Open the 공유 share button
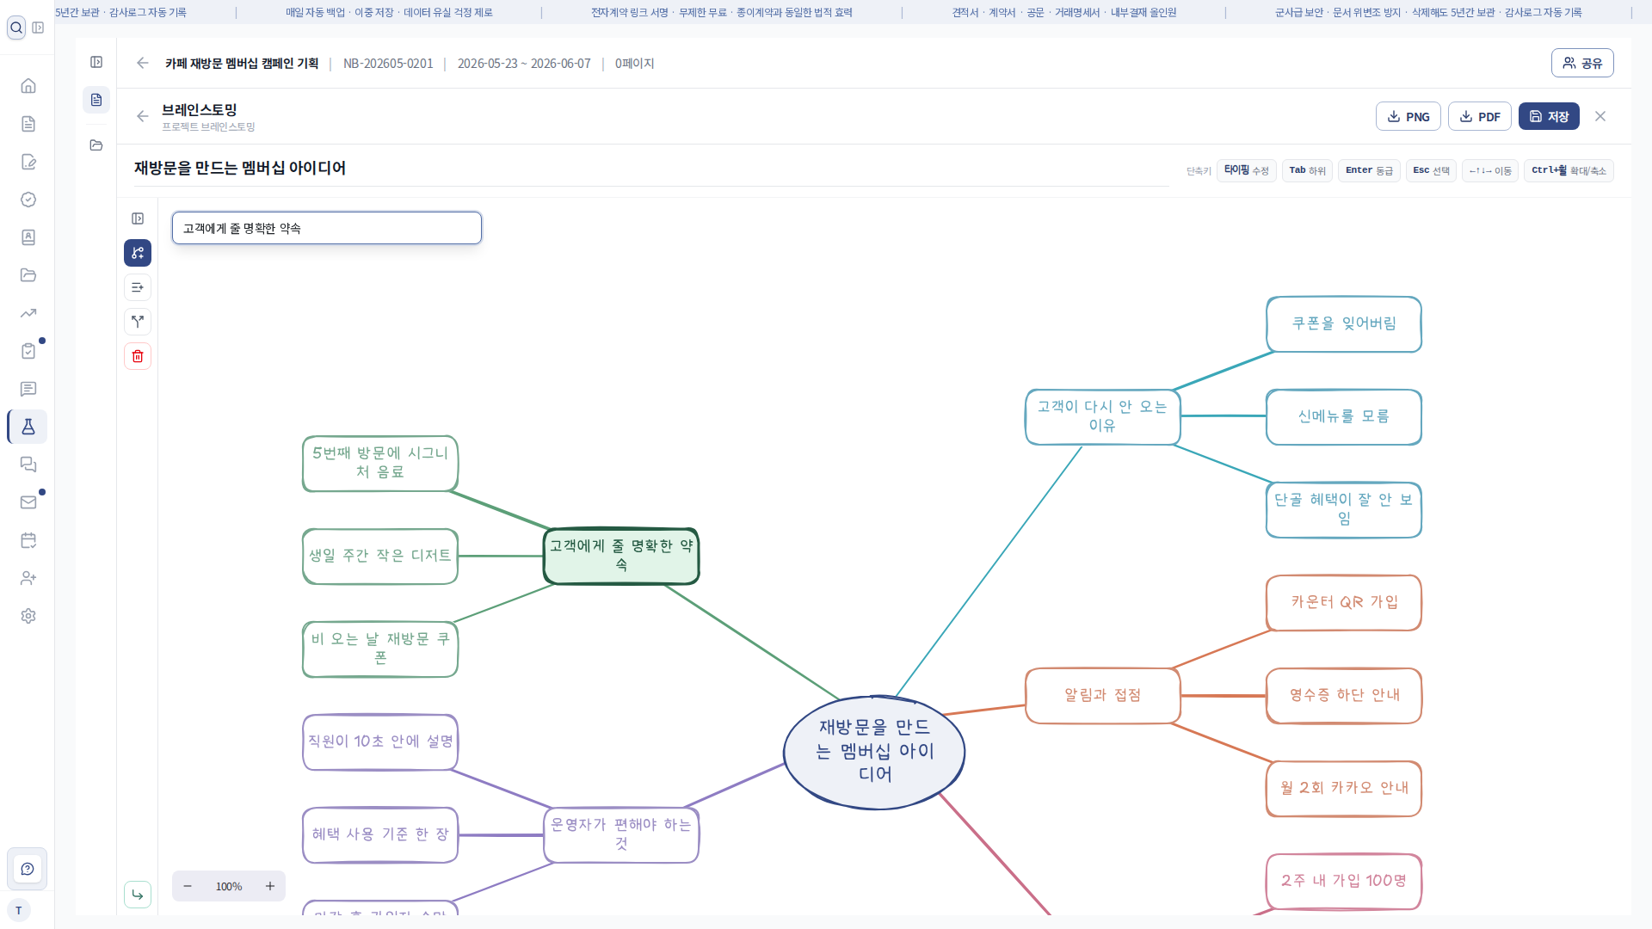The width and height of the screenshot is (1652, 929). pyautogui.click(x=1582, y=63)
